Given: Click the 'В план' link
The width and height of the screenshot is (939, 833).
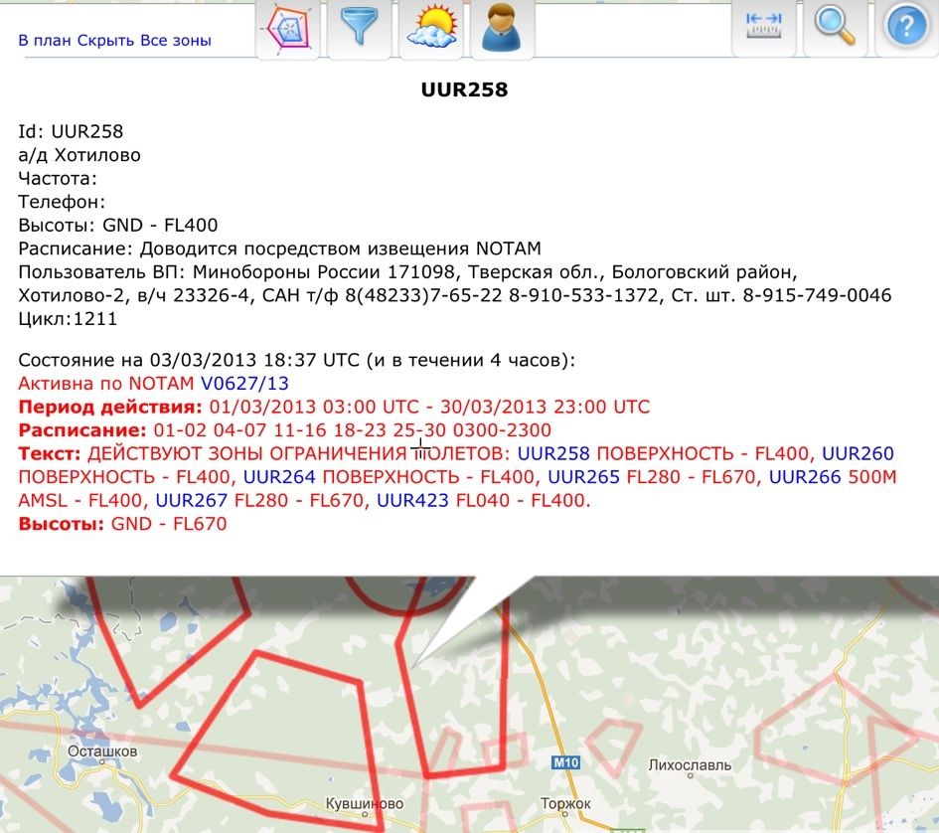Looking at the screenshot, I should 45,41.
